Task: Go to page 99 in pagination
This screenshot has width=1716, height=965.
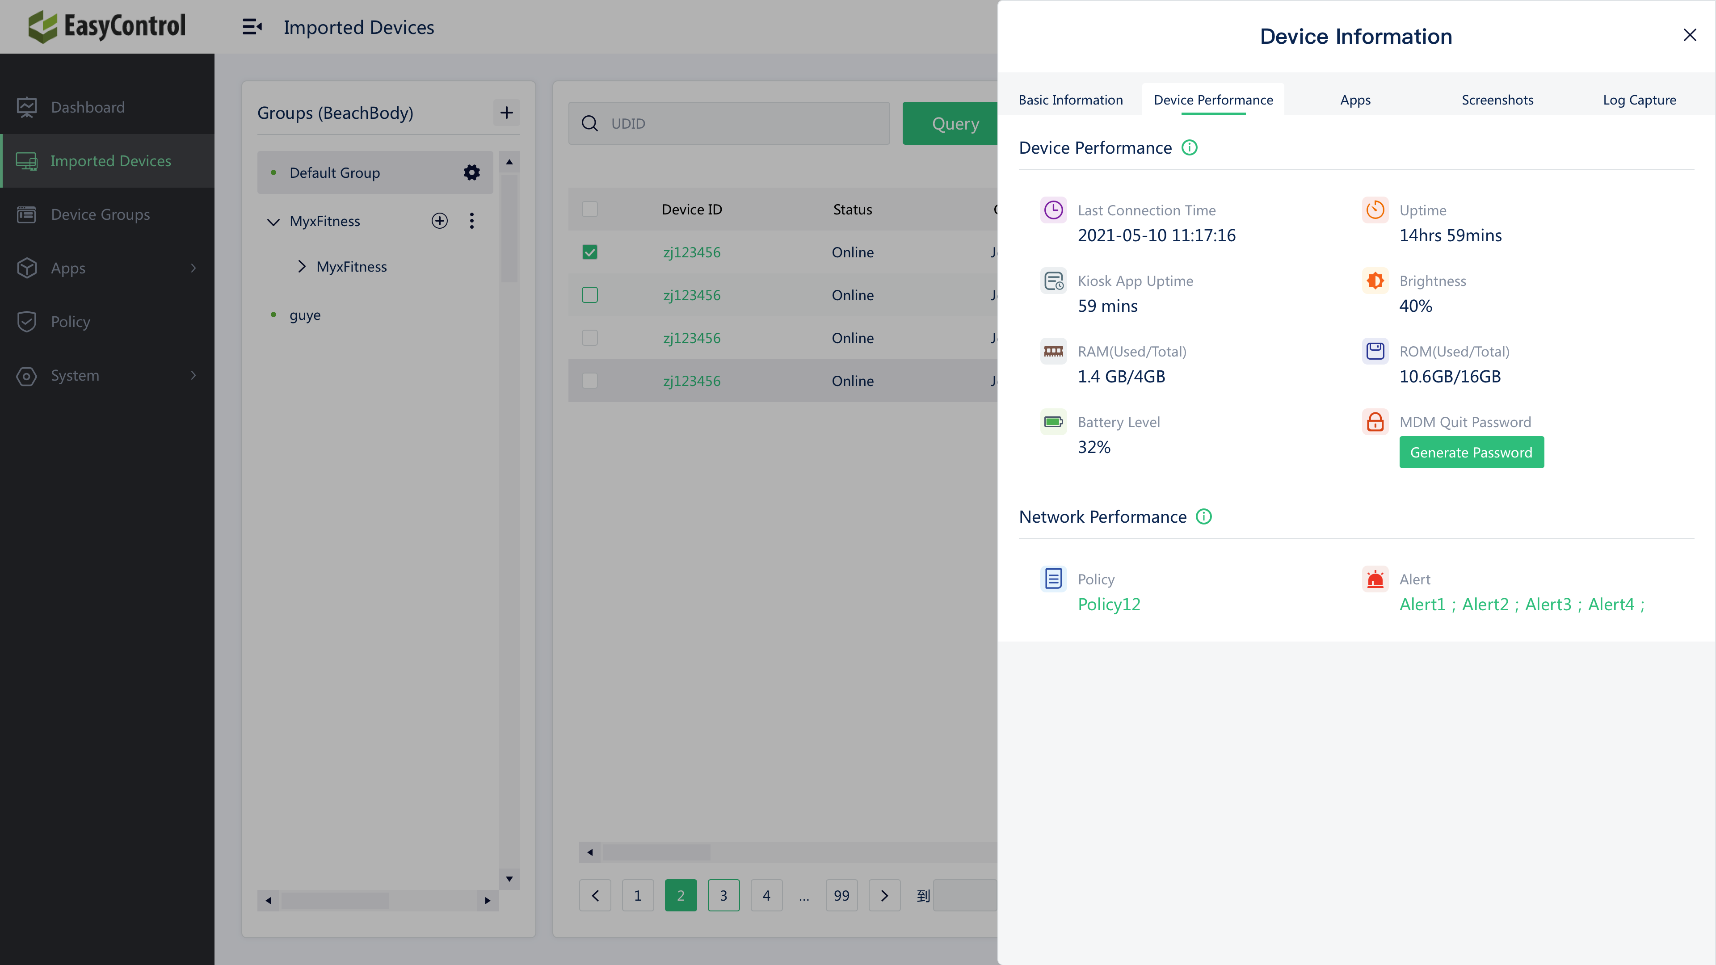Action: tap(841, 895)
